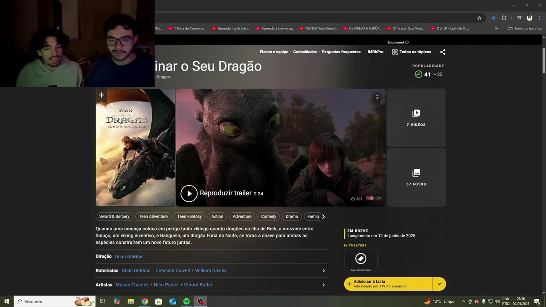This screenshot has height=307, width=546.
Task: Open the Chrome three-dot menu
Action: tap(540, 18)
